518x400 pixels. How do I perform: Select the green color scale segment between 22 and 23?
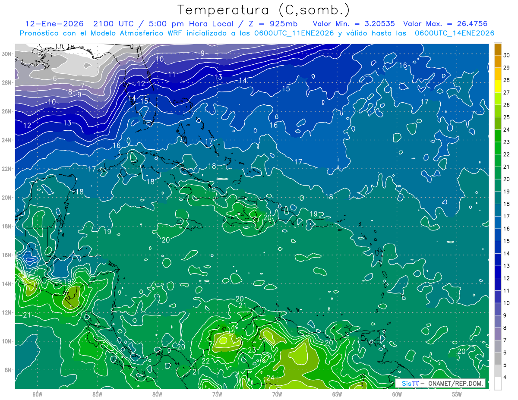click(x=498, y=148)
